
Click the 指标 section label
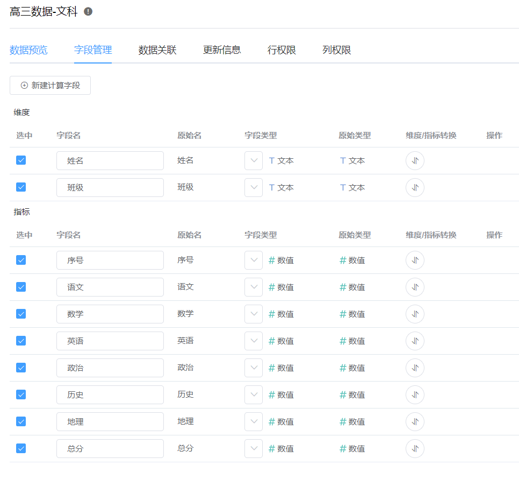click(21, 212)
